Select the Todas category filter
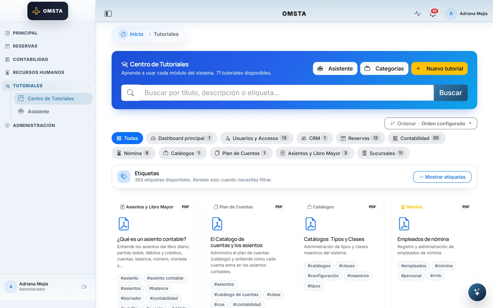 (127, 138)
